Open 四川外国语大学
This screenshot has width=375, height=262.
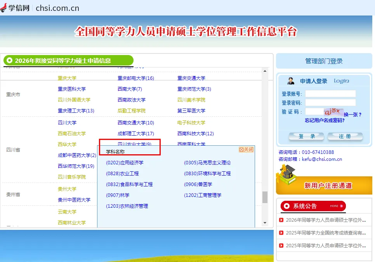(74, 100)
